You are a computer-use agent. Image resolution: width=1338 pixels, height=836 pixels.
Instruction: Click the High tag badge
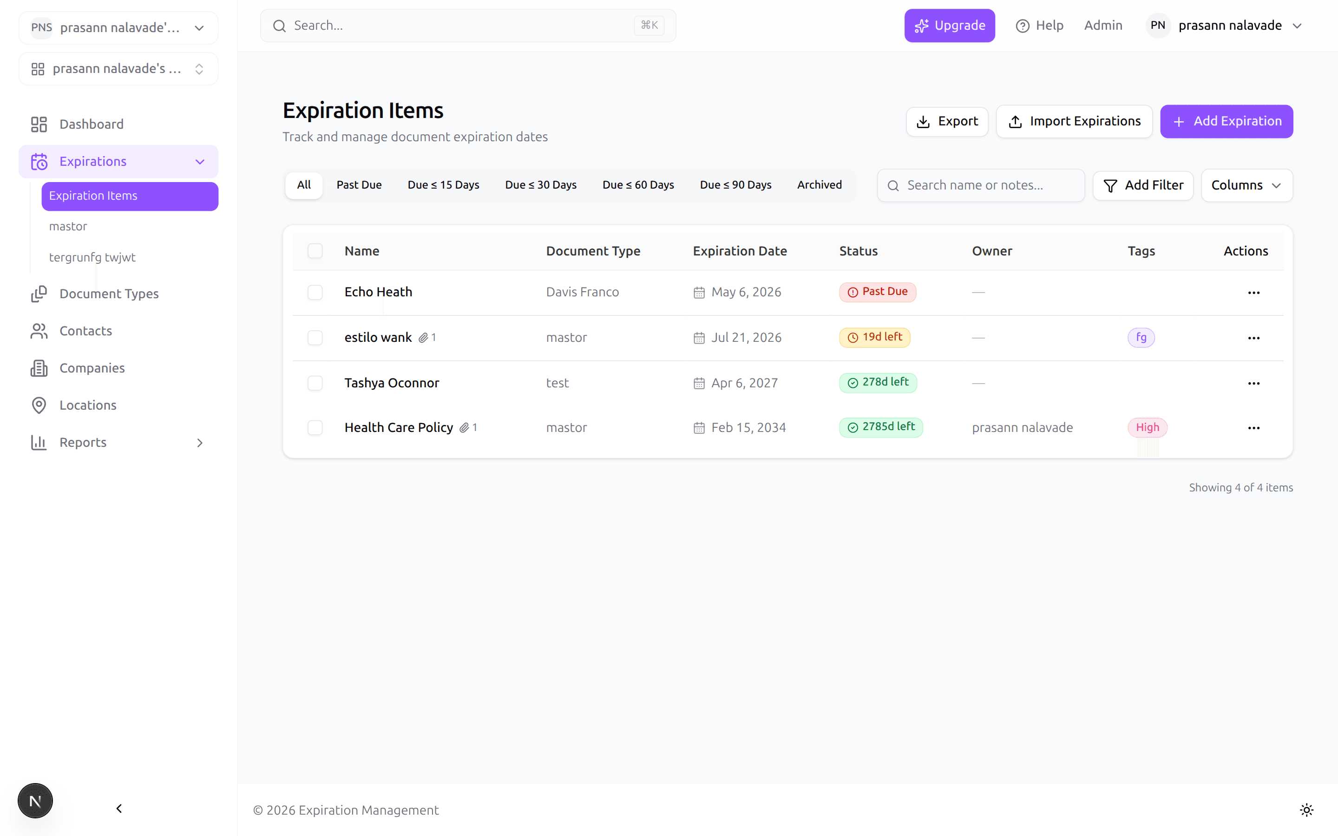[1147, 428]
